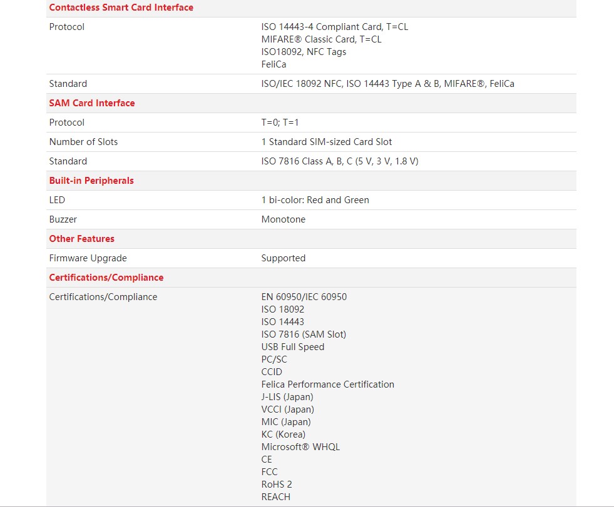
Task: Click the Certifications/Compliance red section heading
Action: click(x=106, y=278)
